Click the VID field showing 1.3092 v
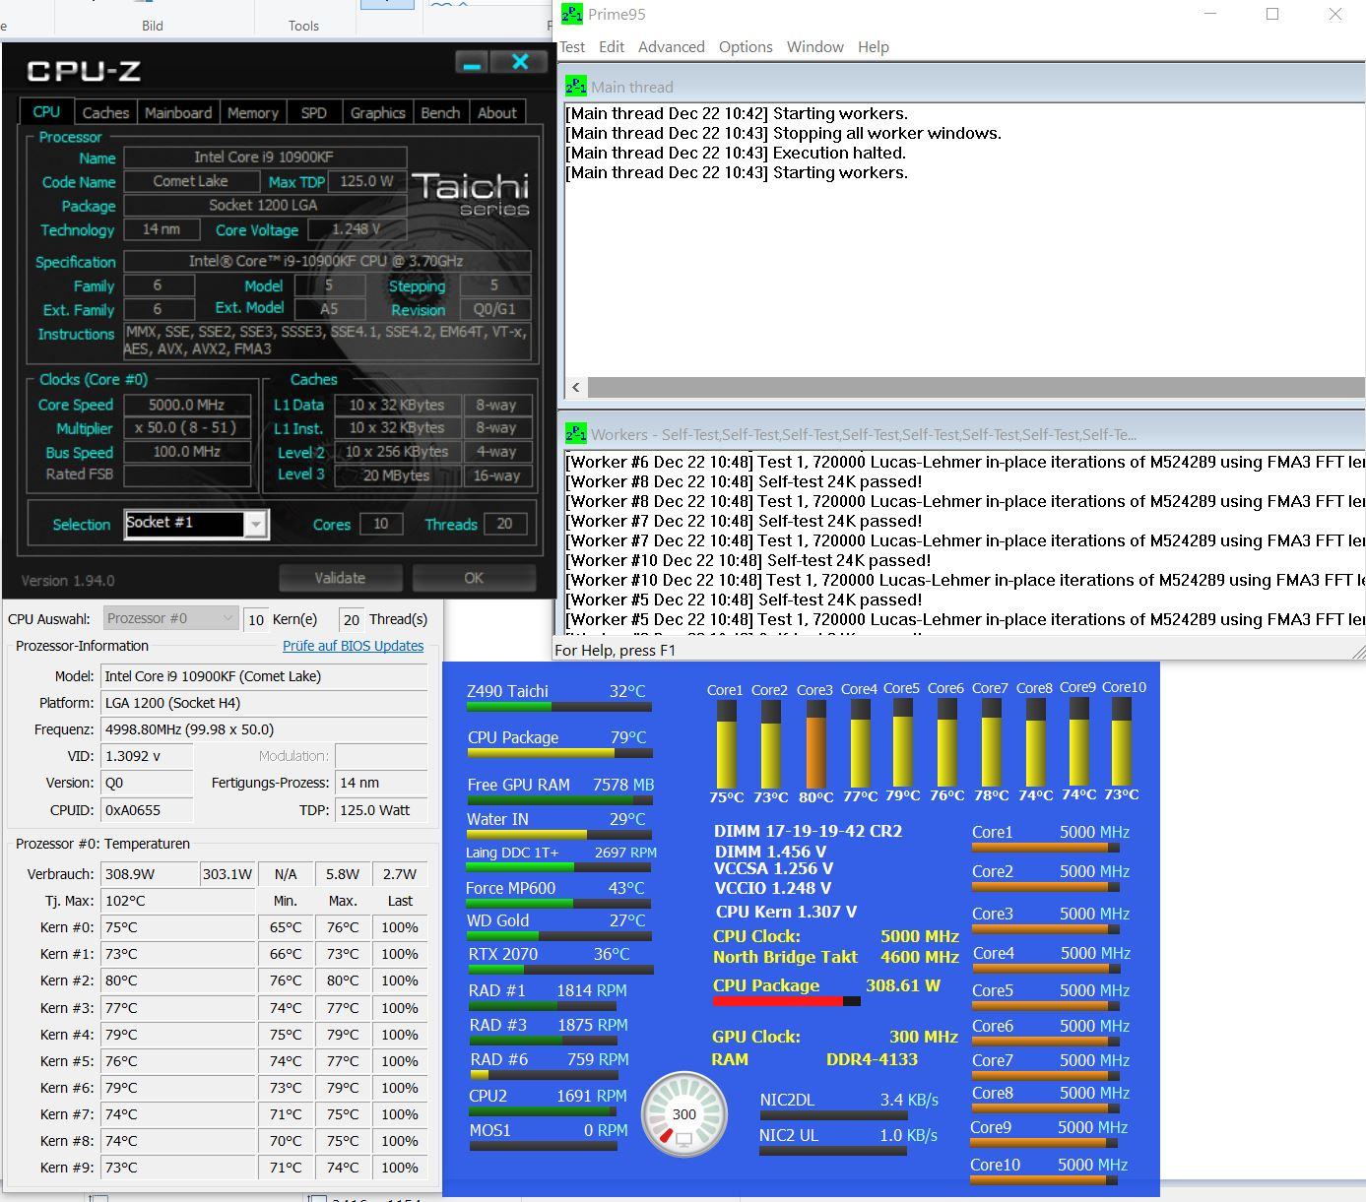Image resolution: width=1366 pixels, height=1202 pixels. [x=147, y=756]
